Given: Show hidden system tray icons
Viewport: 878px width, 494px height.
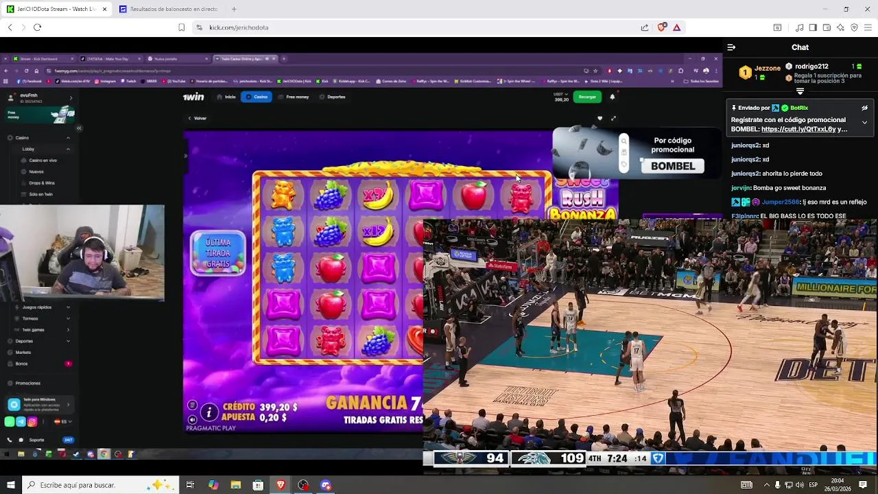Looking at the screenshot, I should coord(766,485).
